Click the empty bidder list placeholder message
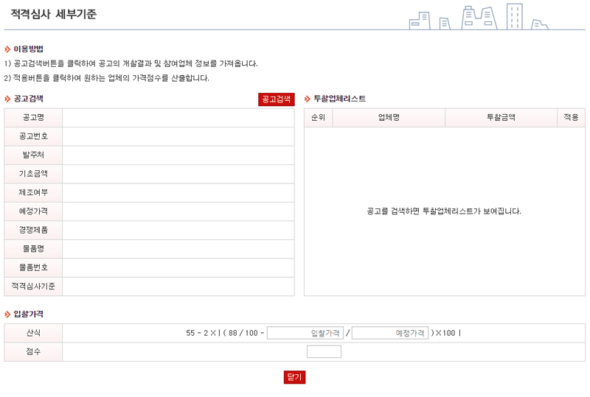This screenshot has width=590, height=397. 444,211
